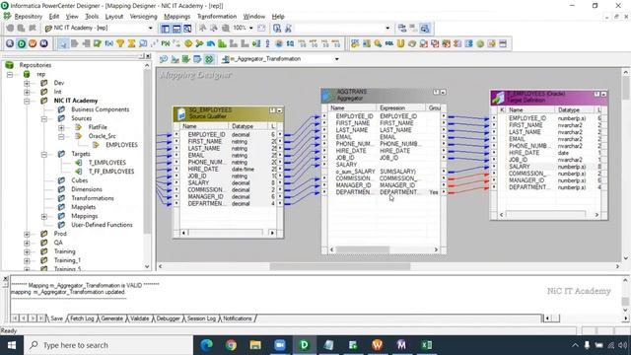
Task: Expand the Prod folder
Action: [x=27, y=234]
